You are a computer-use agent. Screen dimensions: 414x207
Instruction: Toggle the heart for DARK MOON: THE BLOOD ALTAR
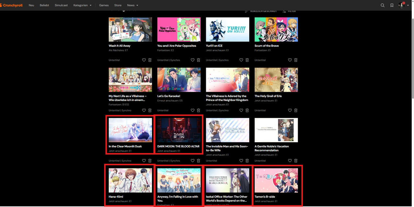(193, 161)
